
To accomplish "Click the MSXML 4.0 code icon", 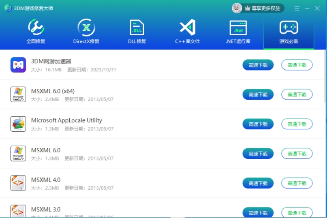I will point(18,183).
